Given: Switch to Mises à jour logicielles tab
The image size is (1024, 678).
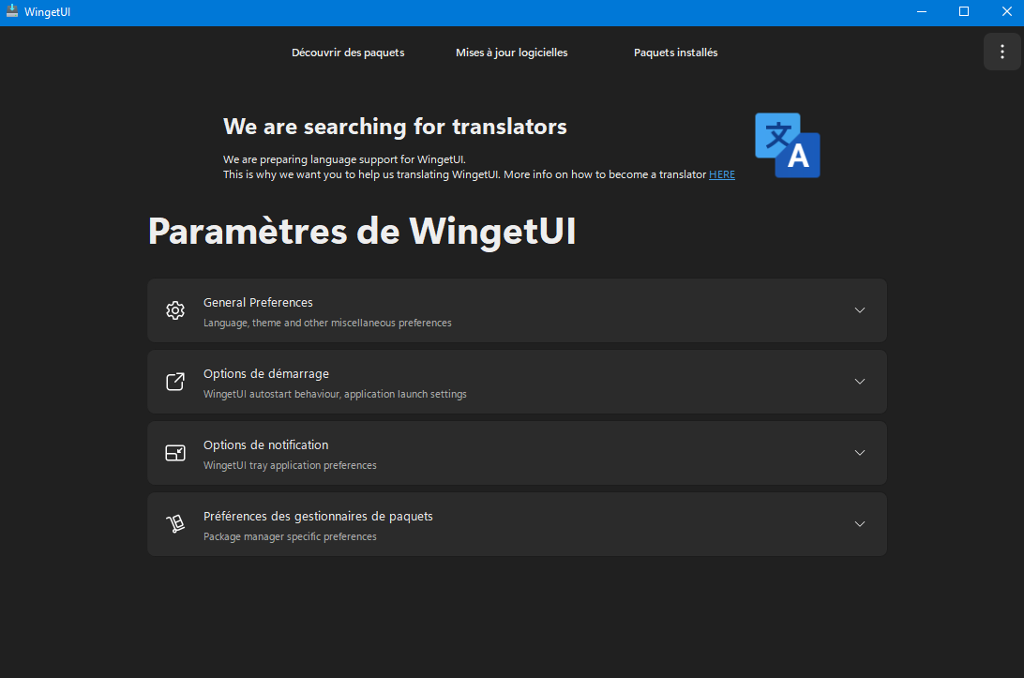Looking at the screenshot, I should pyautogui.click(x=511, y=53).
